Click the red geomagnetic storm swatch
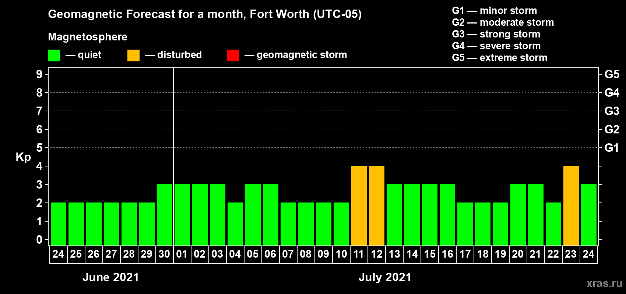This screenshot has width=626, height=294. (233, 55)
